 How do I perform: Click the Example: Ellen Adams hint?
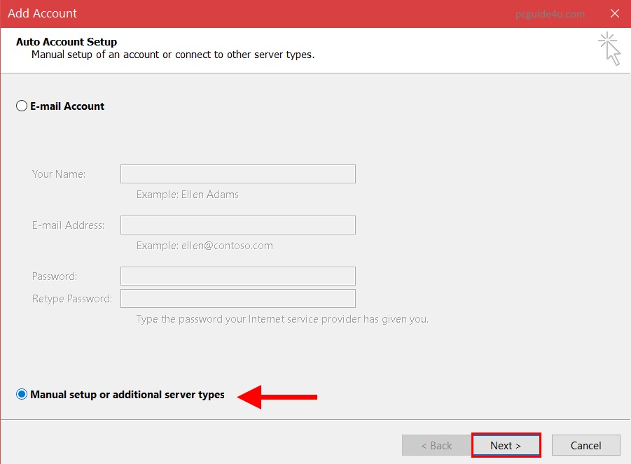pos(188,195)
